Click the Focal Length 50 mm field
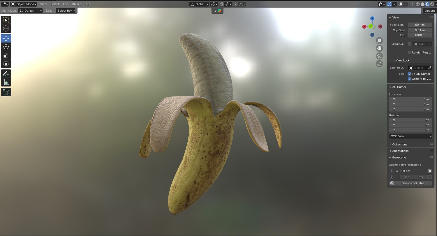The height and width of the screenshot is (236, 437). click(x=420, y=25)
